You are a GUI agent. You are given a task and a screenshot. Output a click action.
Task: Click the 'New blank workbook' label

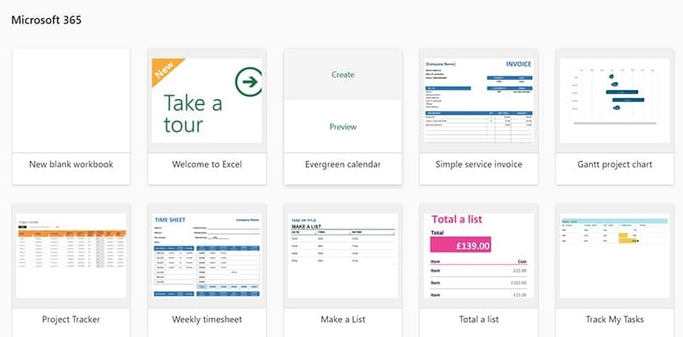(71, 164)
